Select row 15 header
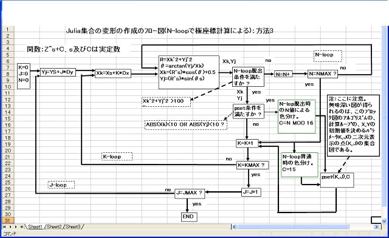Viewport: 389px width, 238px height. [8, 118]
